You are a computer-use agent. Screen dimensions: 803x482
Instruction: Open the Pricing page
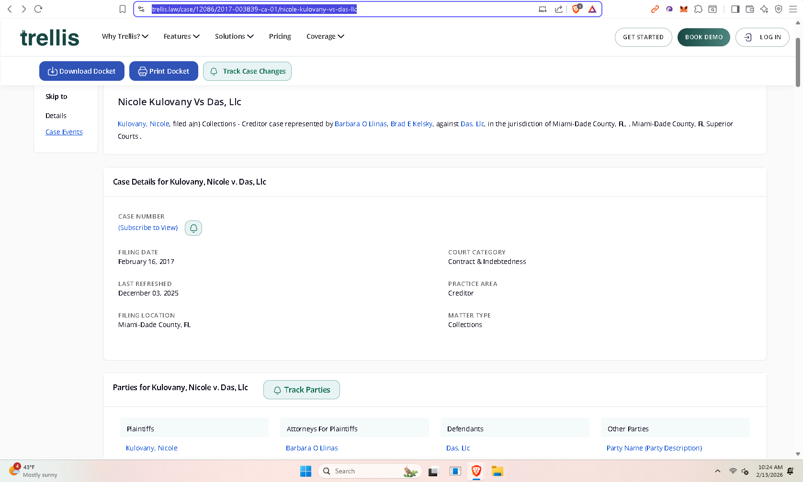click(x=280, y=36)
